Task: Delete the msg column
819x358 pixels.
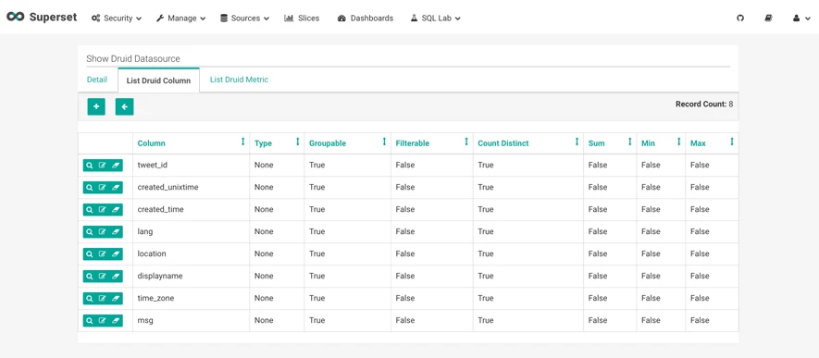Action: coord(116,320)
